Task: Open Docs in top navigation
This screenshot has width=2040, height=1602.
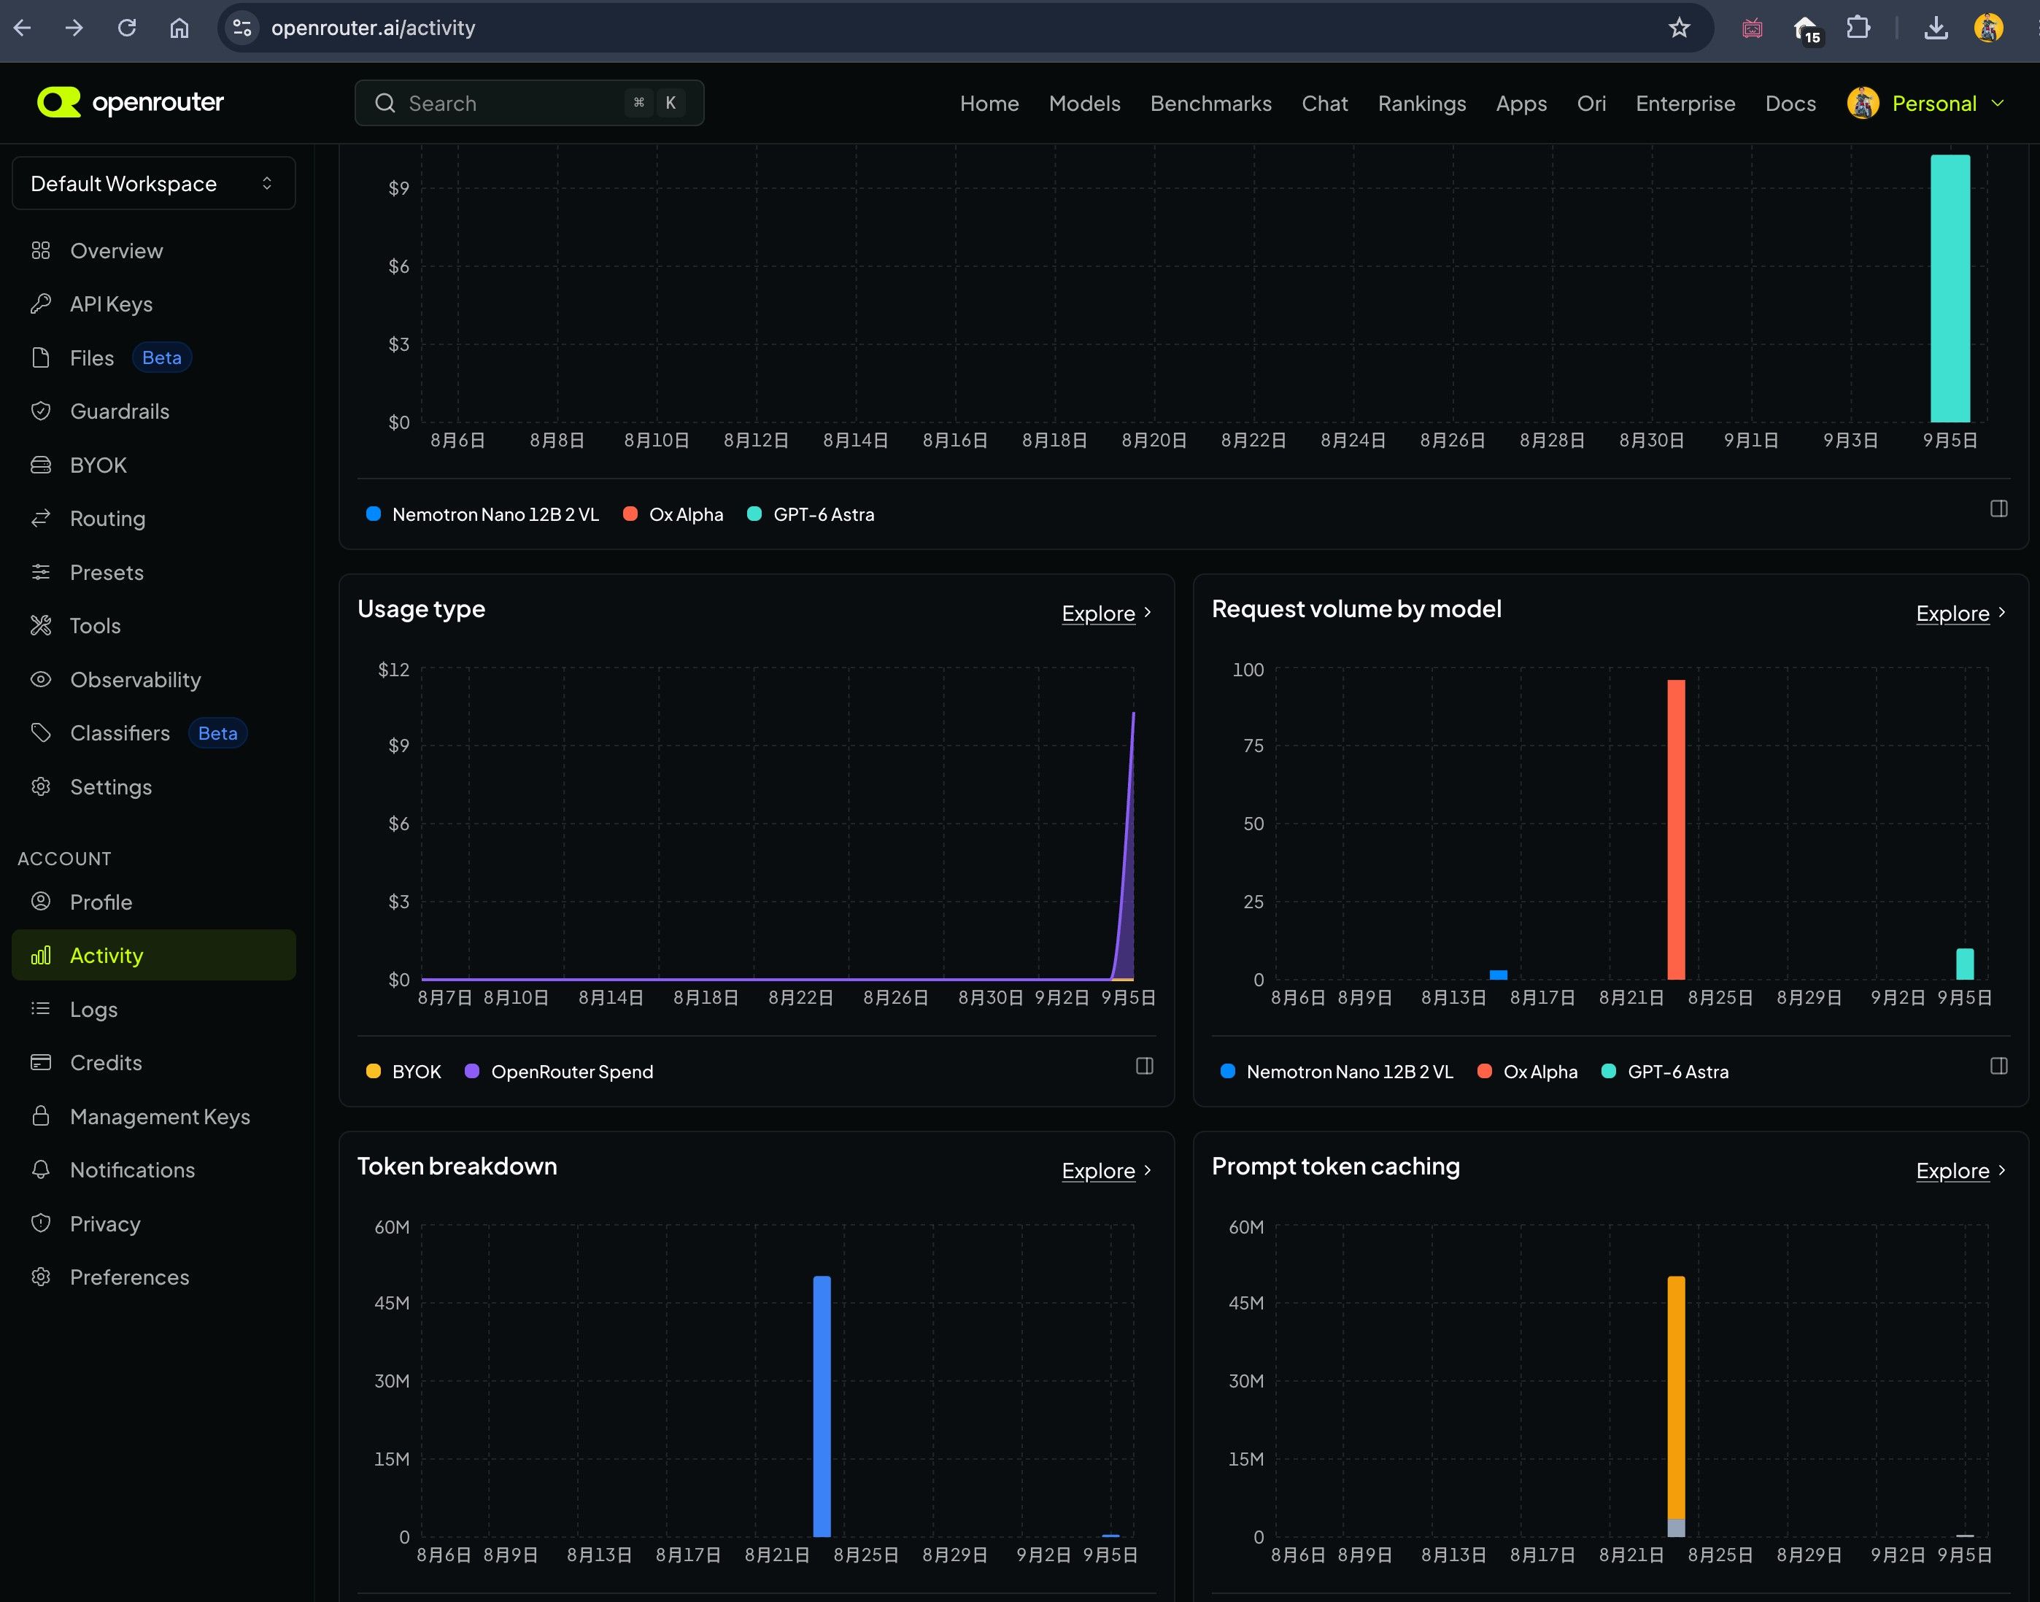Action: [1790, 103]
